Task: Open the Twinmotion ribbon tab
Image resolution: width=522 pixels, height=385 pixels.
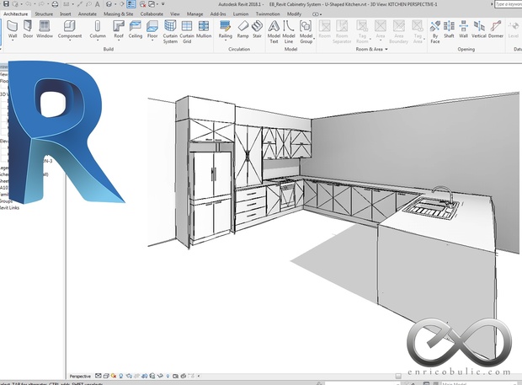Action: tap(268, 14)
